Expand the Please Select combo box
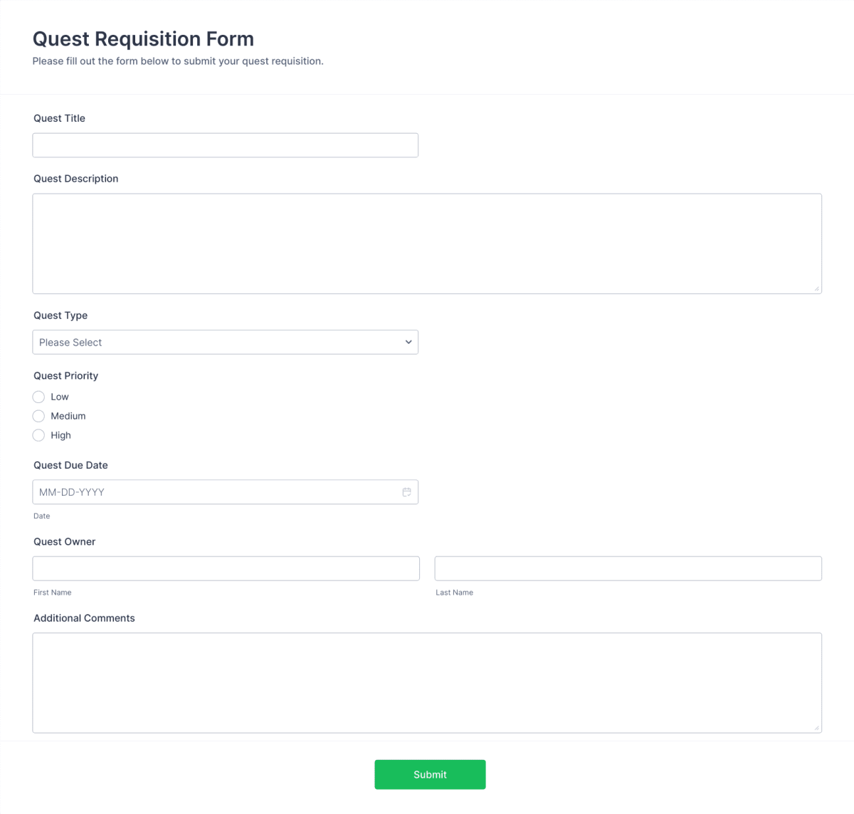Screen dimensions: 854x814 [x=225, y=342]
